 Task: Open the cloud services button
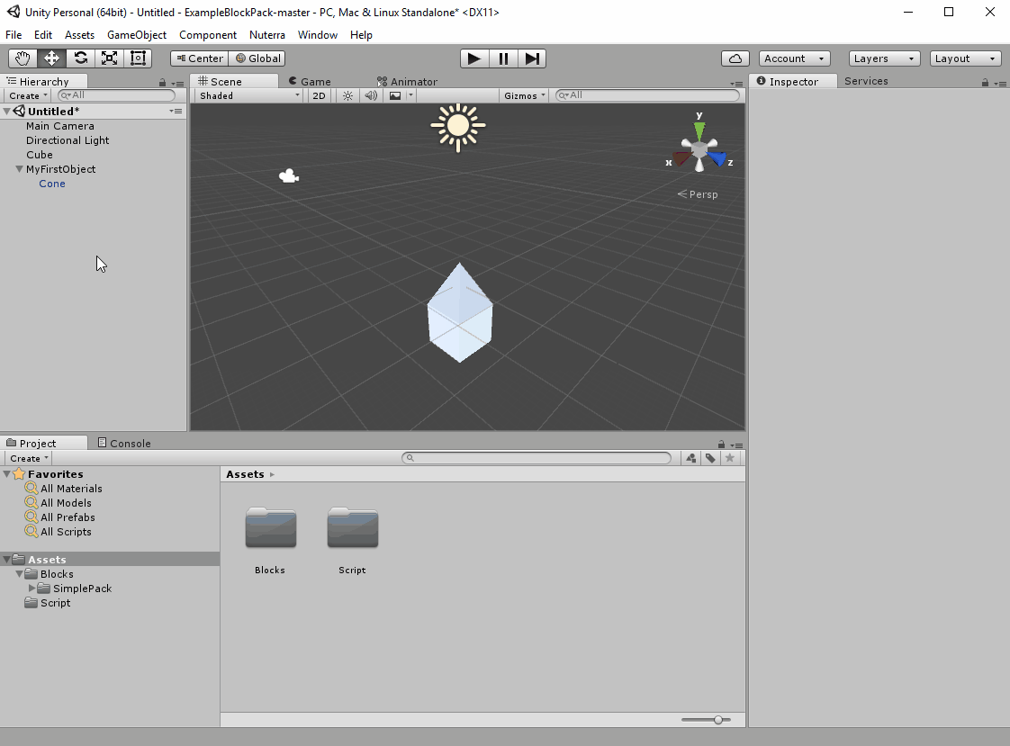point(735,58)
